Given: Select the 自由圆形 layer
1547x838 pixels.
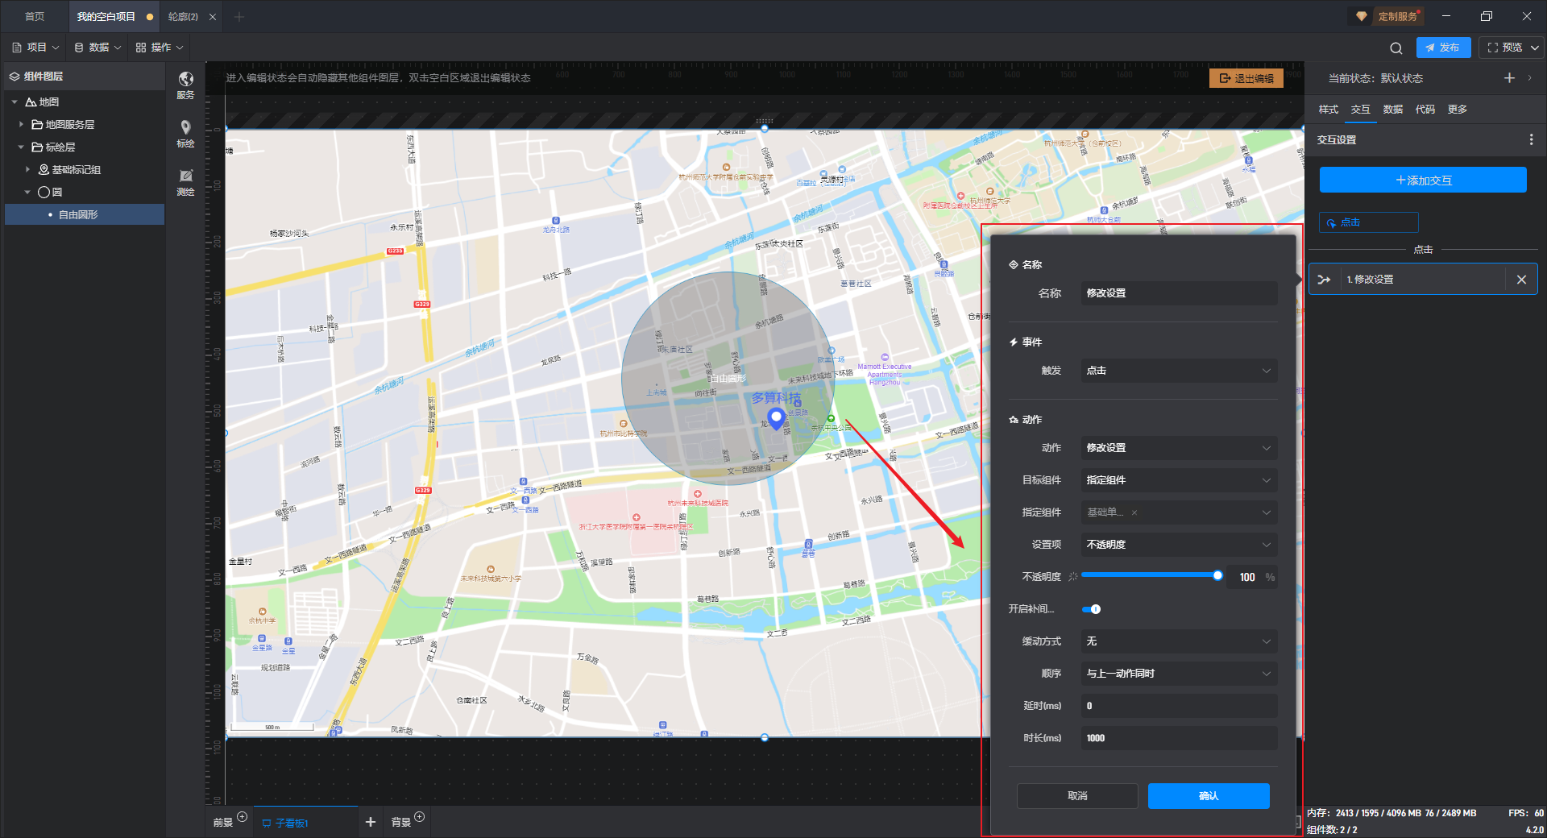Looking at the screenshot, I should 85,215.
